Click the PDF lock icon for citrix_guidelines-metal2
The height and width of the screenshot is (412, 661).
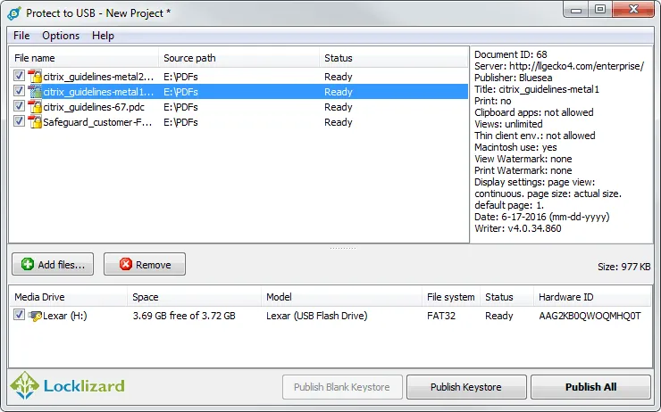coord(35,76)
